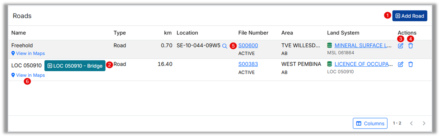Screen dimensions: 440x137
Task: Open file number S00600
Action: click(248, 45)
